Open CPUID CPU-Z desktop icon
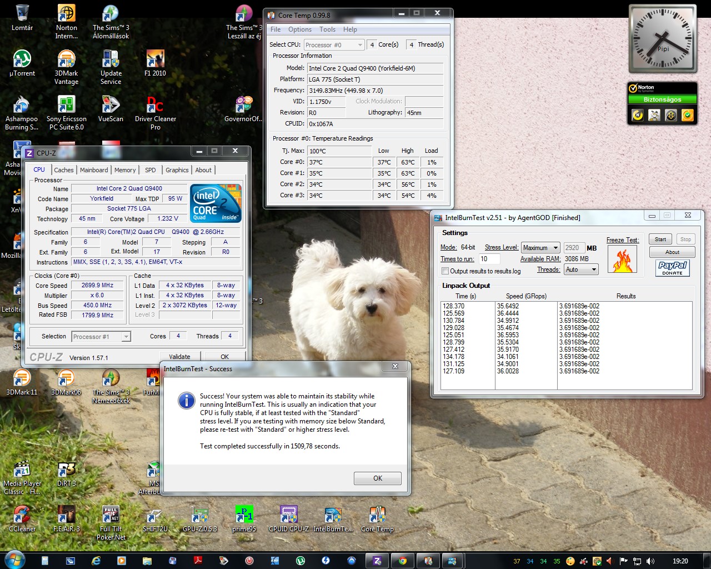Viewport: 711px width, 569px height. (x=289, y=518)
